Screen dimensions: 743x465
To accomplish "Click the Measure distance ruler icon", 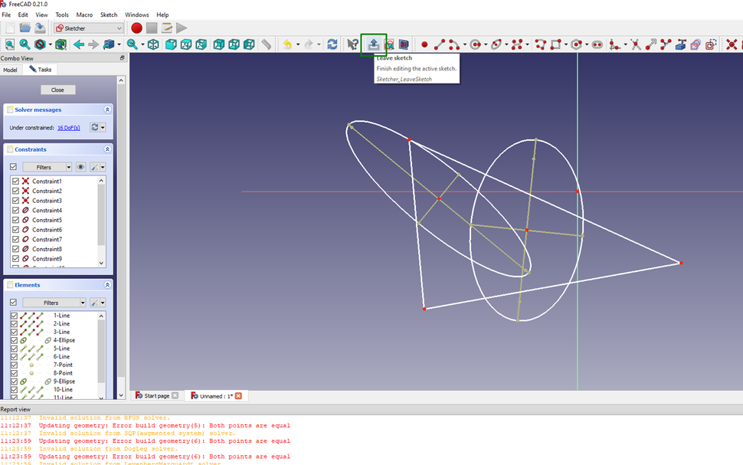I will pyautogui.click(x=267, y=44).
